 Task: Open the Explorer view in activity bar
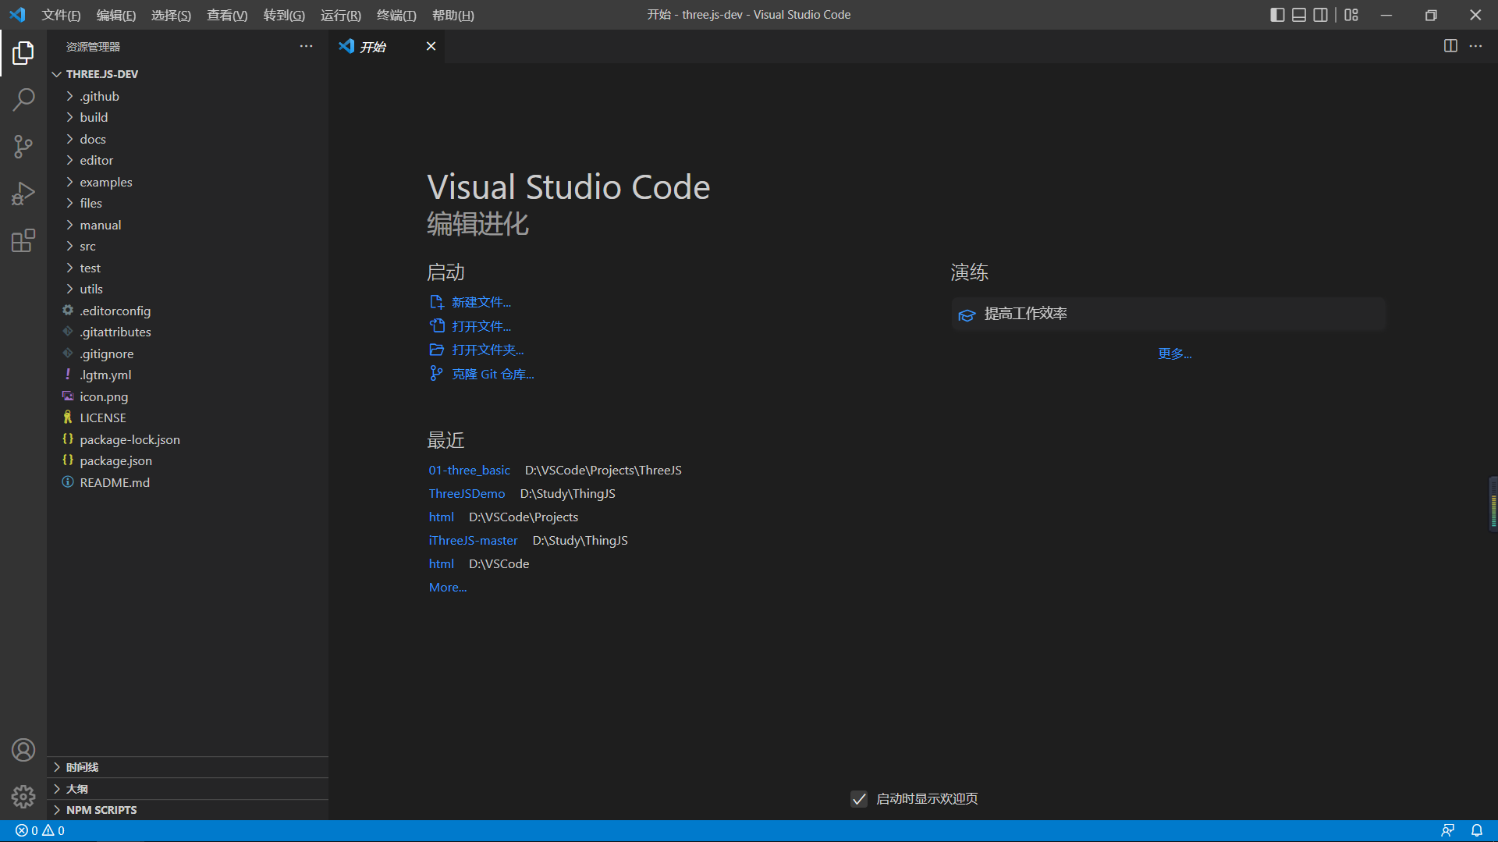point(23,53)
